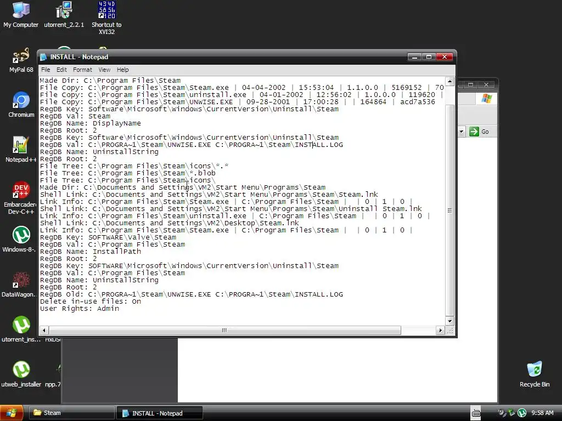
Task: Click INSTALL - Notepad taskbar button
Action: click(x=160, y=413)
